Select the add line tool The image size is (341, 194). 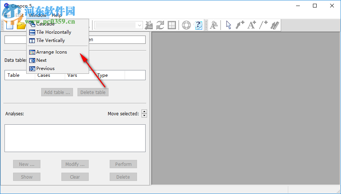[x=264, y=25]
